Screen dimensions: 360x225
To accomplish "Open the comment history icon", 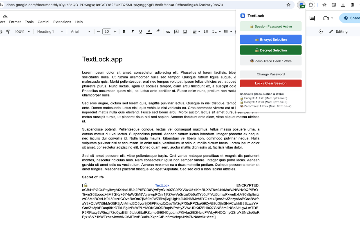I will [312, 18].
